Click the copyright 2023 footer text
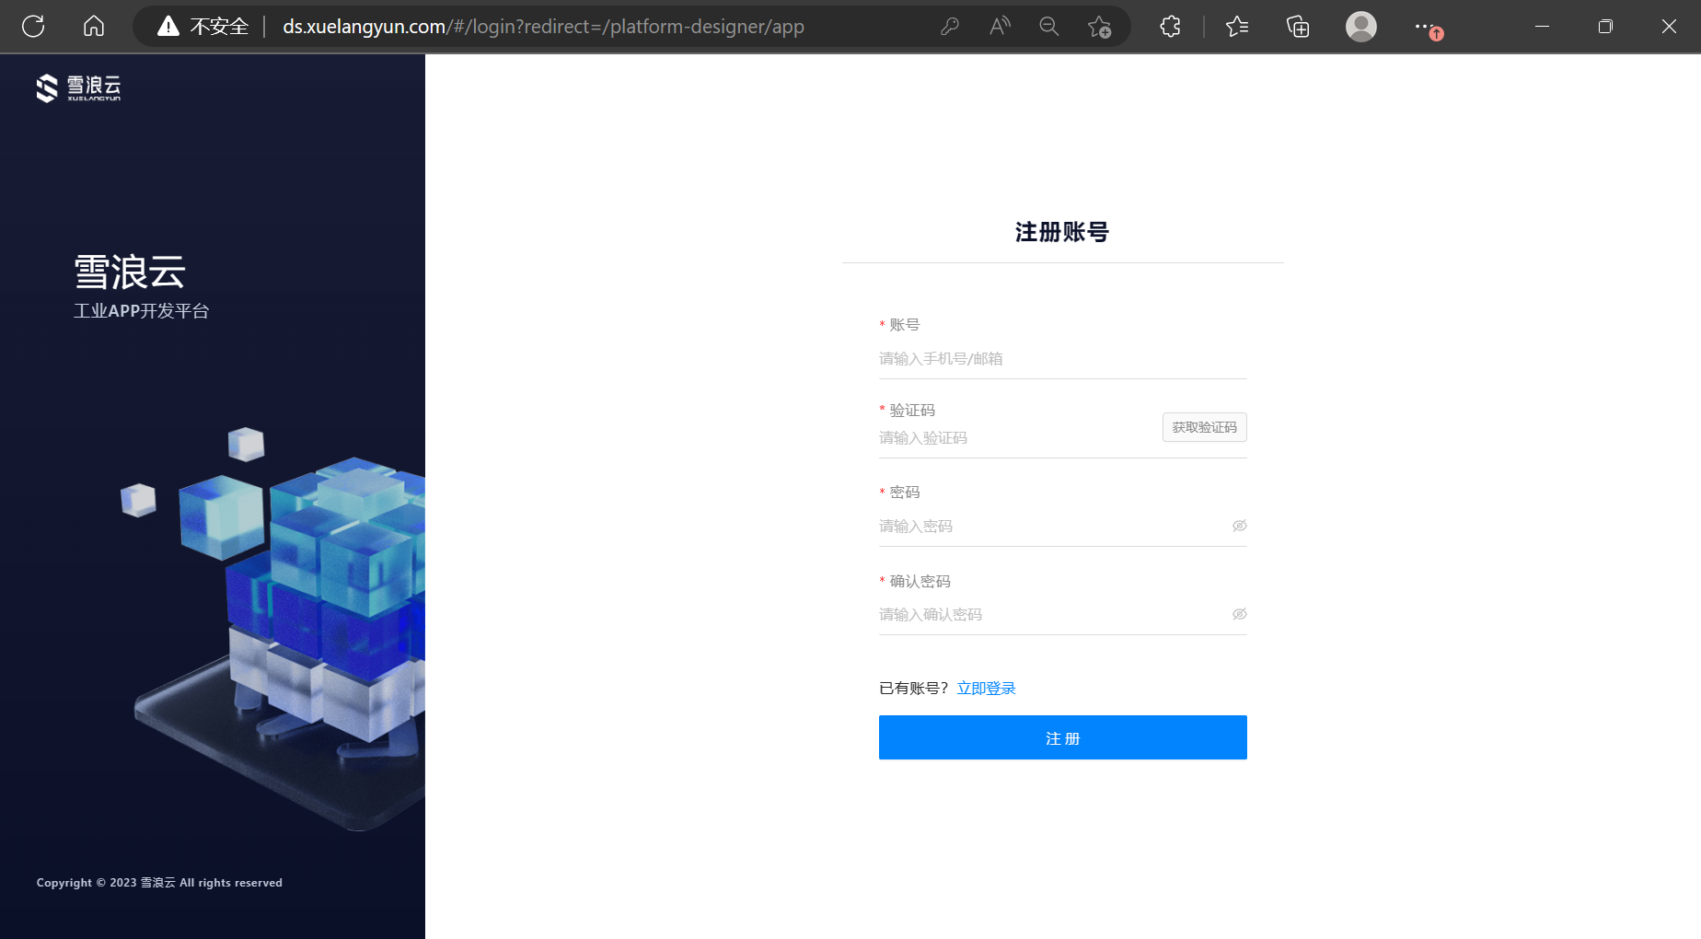This screenshot has width=1701, height=939. coord(159,883)
